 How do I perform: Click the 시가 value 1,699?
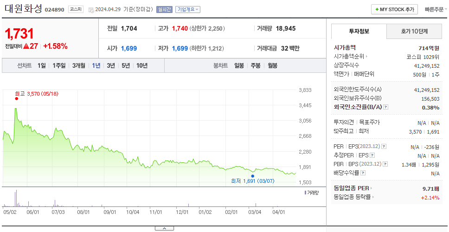pos(129,48)
